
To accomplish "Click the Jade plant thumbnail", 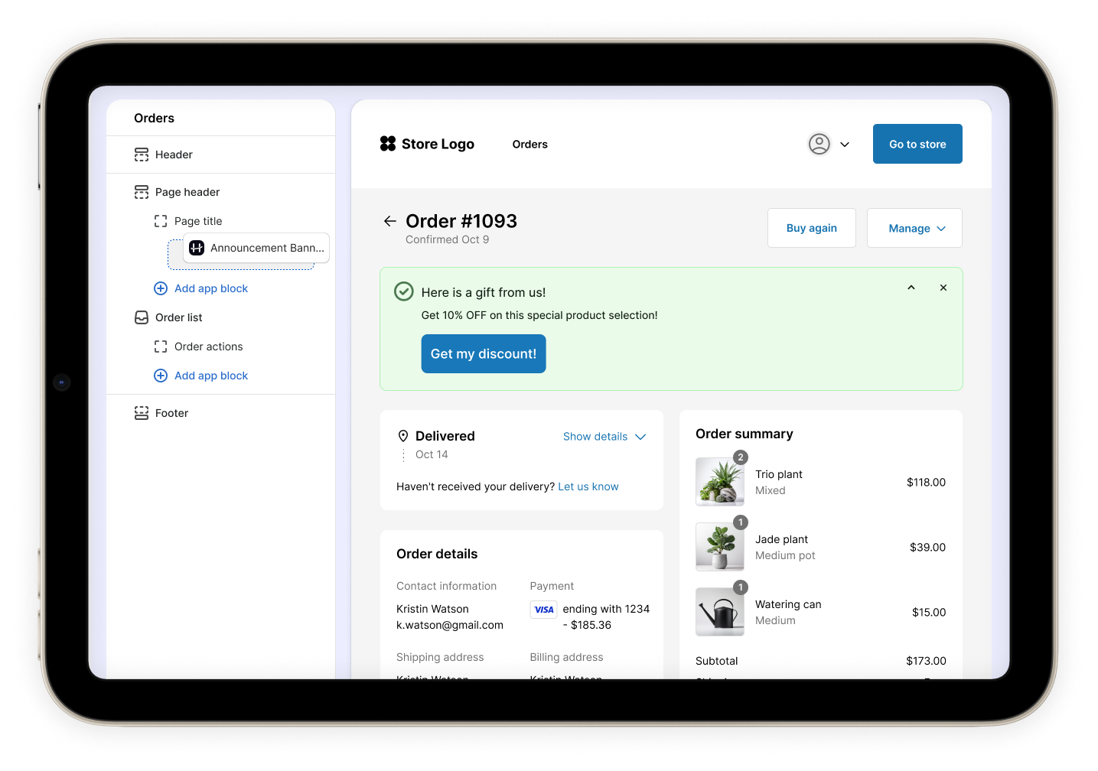I will point(720,547).
